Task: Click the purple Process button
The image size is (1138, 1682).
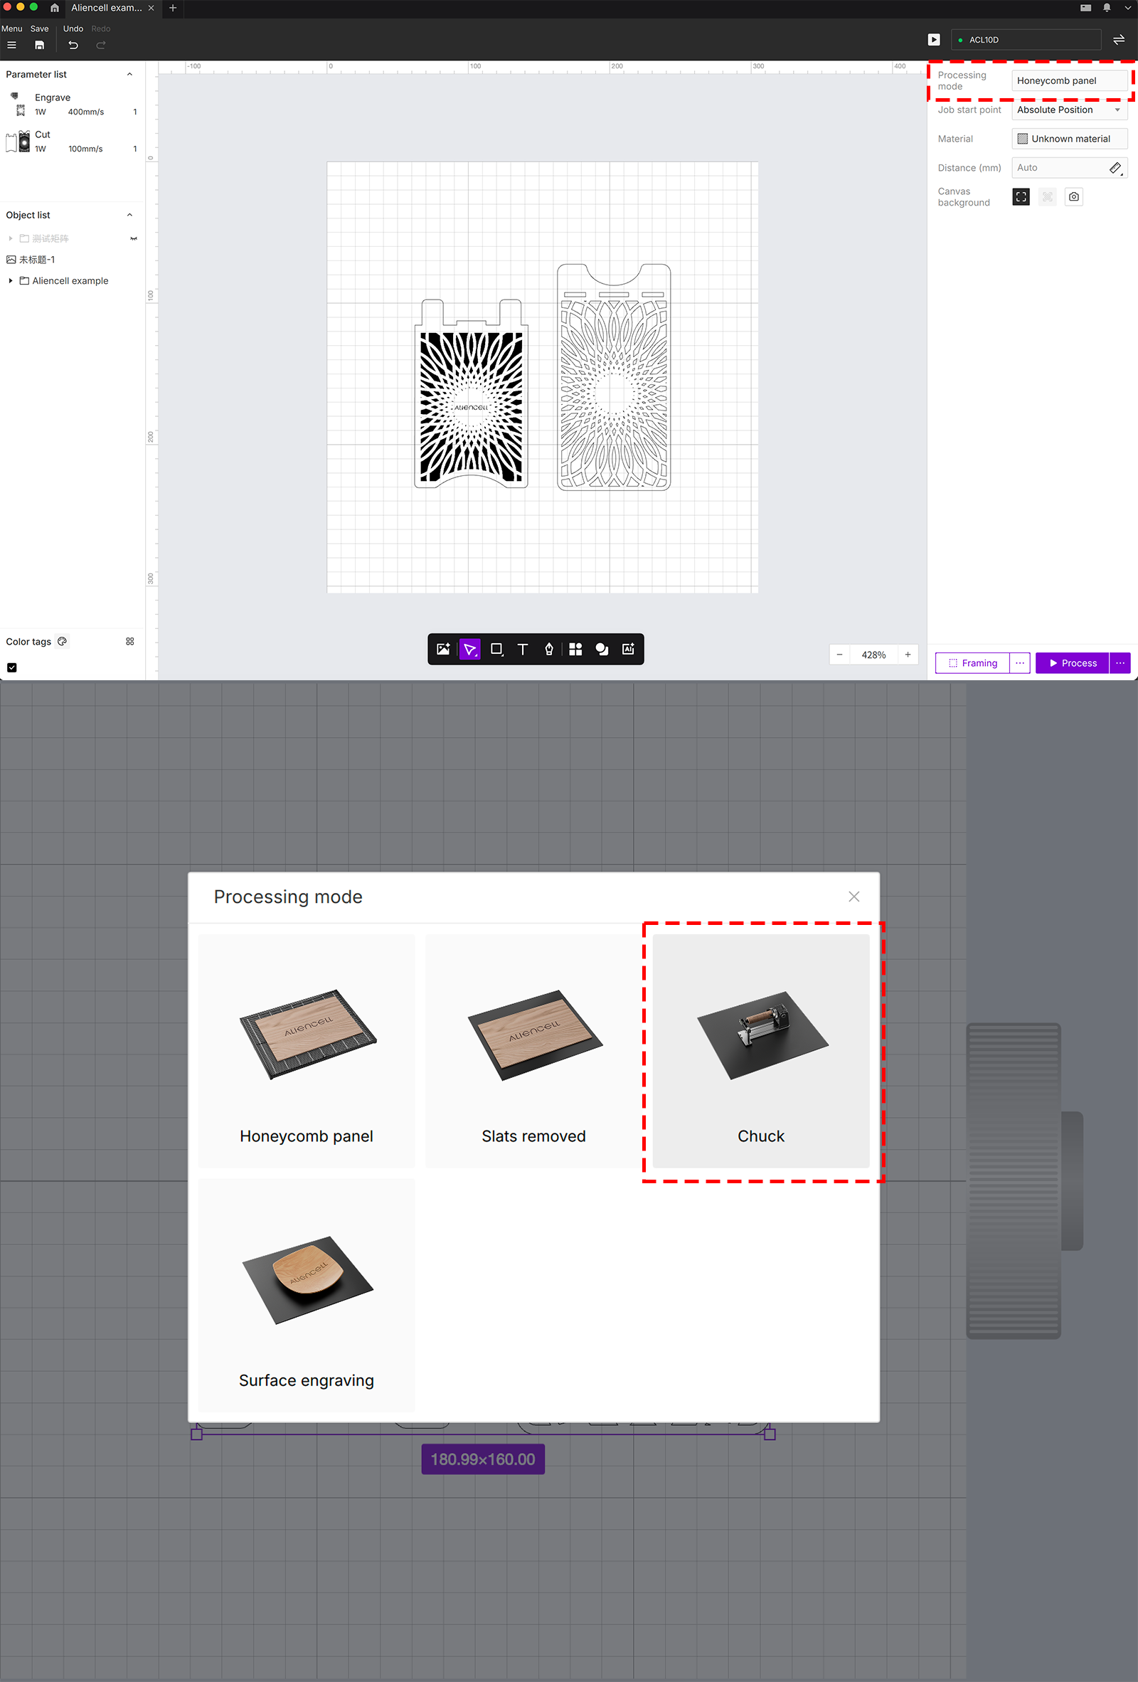Action: [x=1072, y=663]
